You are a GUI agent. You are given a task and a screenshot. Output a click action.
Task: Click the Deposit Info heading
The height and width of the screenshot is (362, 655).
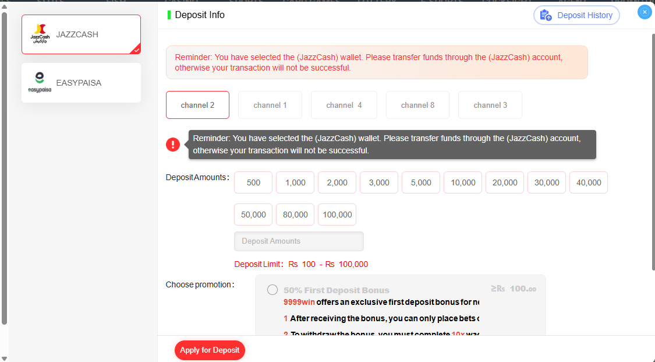[x=200, y=15]
